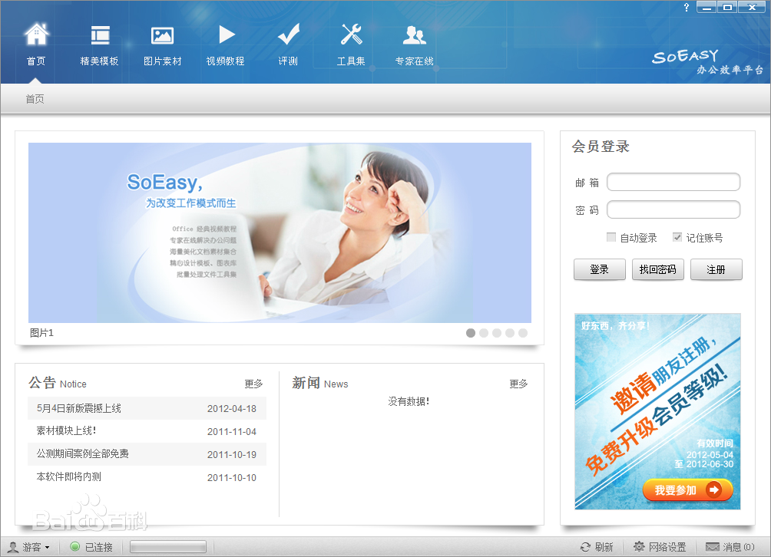Open 网络设置 network settings gear
The height and width of the screenshot is (557, 771).
[x=639, y=547]
